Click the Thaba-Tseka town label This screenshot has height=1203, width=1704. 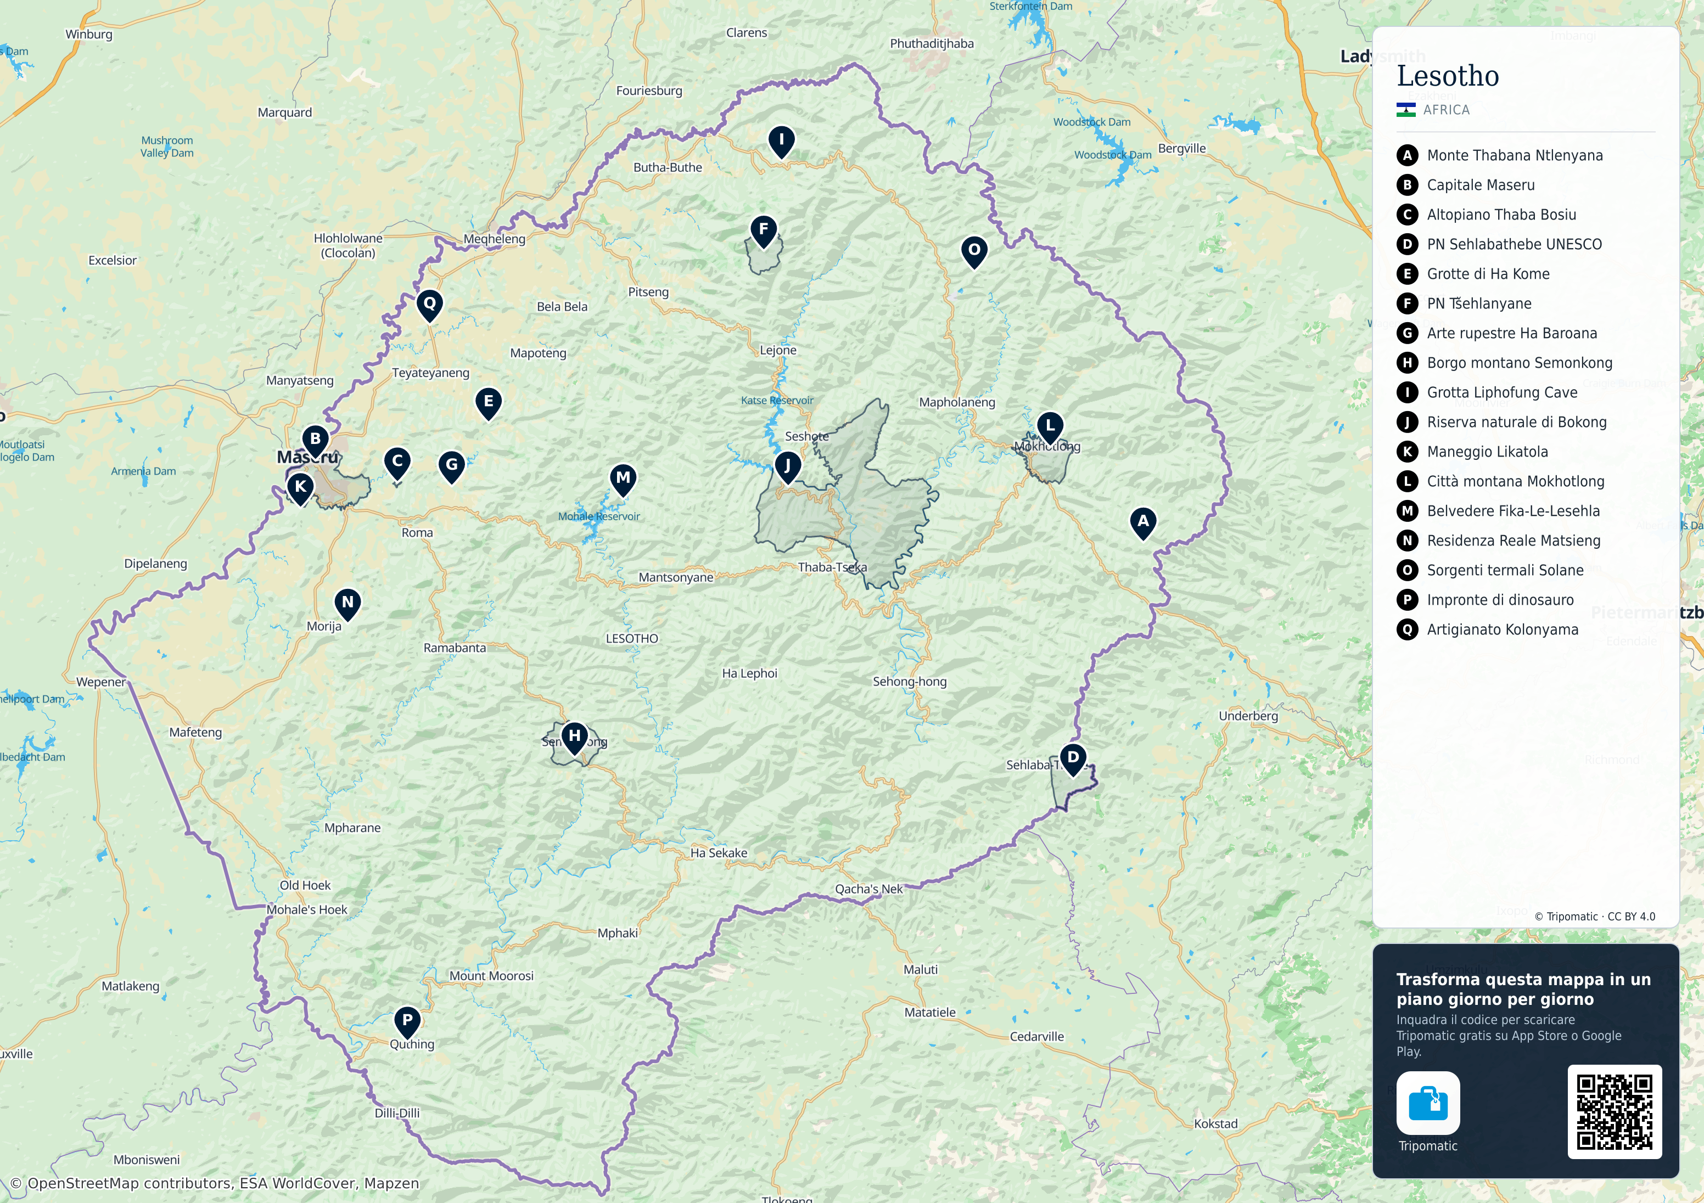pyautogui.click(x=832, y=567)
